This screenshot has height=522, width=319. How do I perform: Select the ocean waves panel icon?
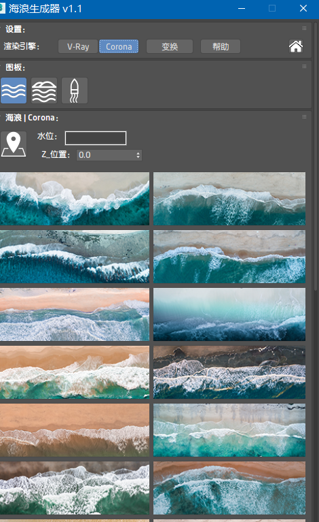[x=14, y=91]
